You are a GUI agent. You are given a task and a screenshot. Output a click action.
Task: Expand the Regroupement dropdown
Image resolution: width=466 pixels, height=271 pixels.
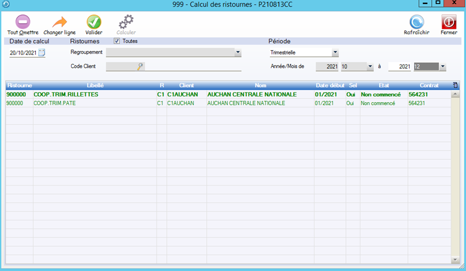238,53
